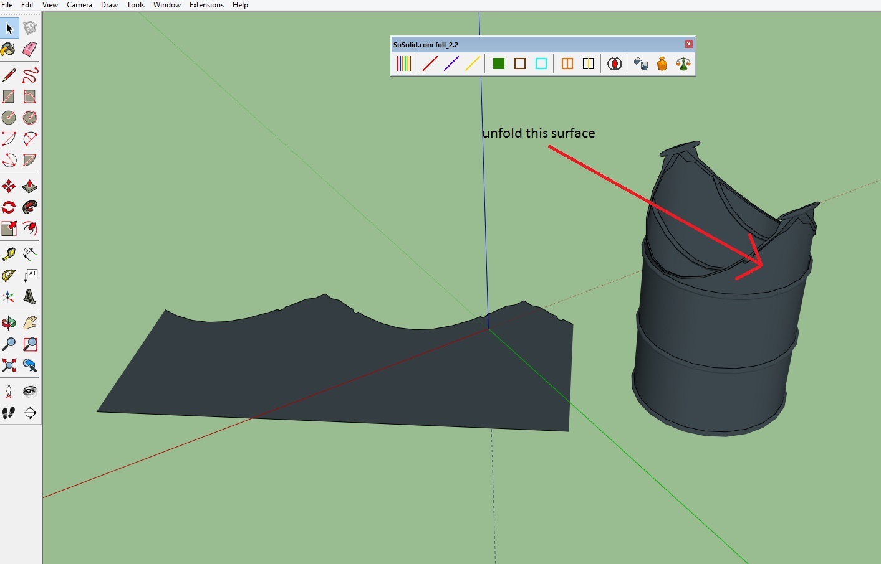881x564 pixels.
Task: Choose the Make Component tool
Action: (30, 28)
